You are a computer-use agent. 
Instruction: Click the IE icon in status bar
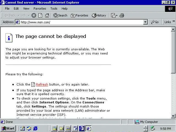3,122
